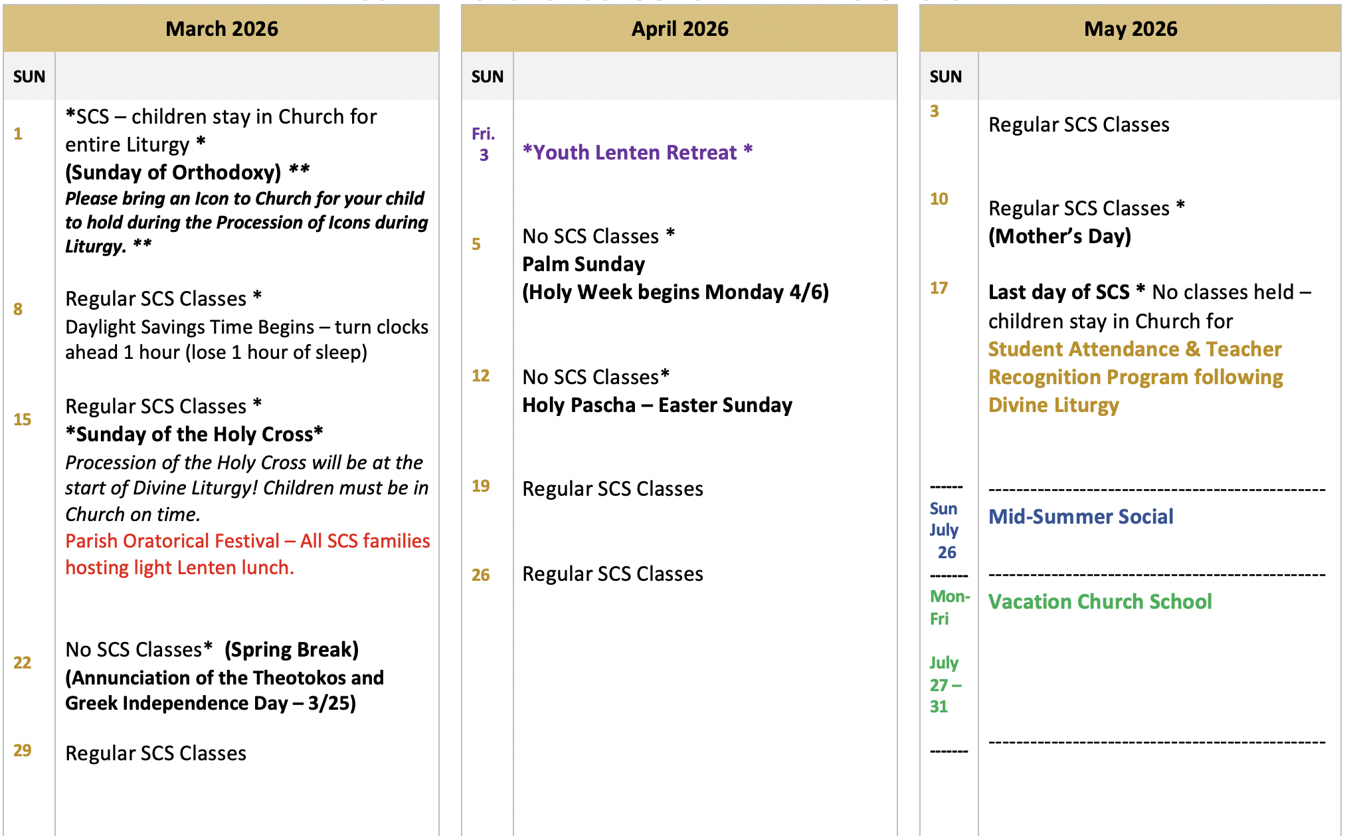Click the SUN label under March
This screenshot has height=836, width=1359.
(x=29, y=76)
